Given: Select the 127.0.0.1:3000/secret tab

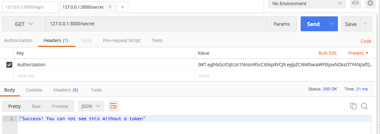Looking at the screenshot, I should click(83, 7).
